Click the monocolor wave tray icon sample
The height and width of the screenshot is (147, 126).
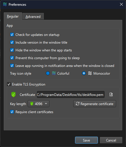[x=90, y=73]
